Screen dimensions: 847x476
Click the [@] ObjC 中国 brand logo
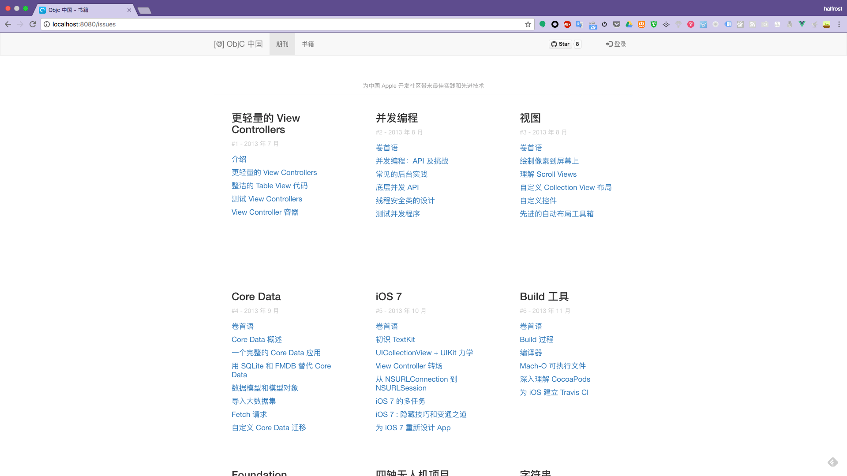pos(238,44)
